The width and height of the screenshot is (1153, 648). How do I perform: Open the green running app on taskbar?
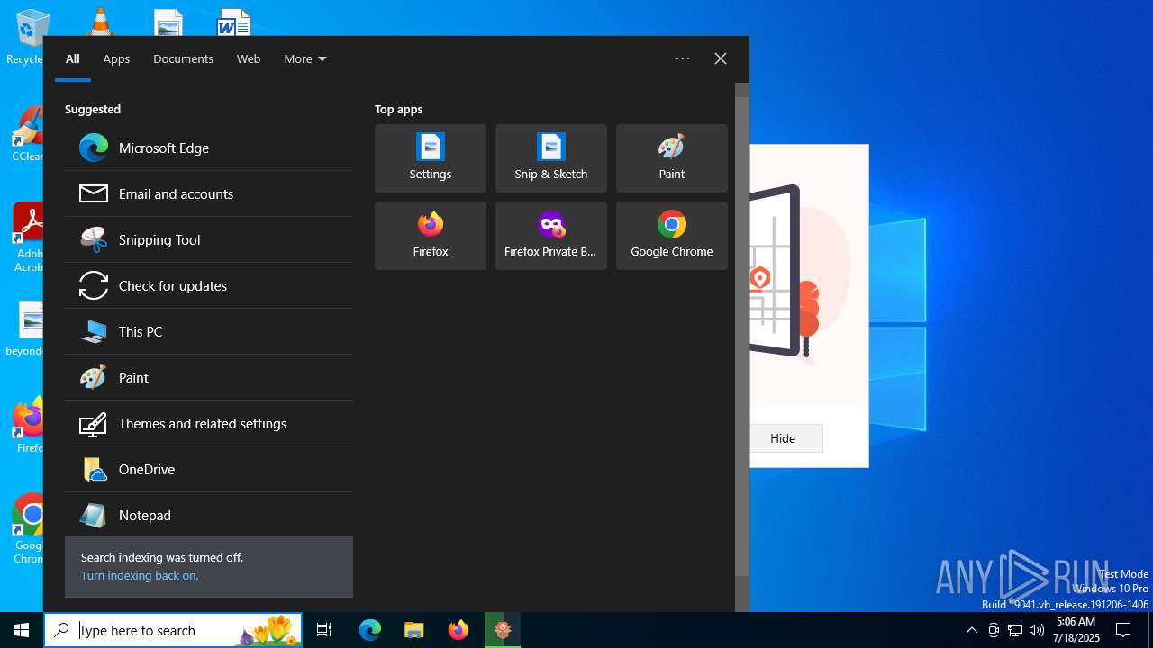(503, 630)
